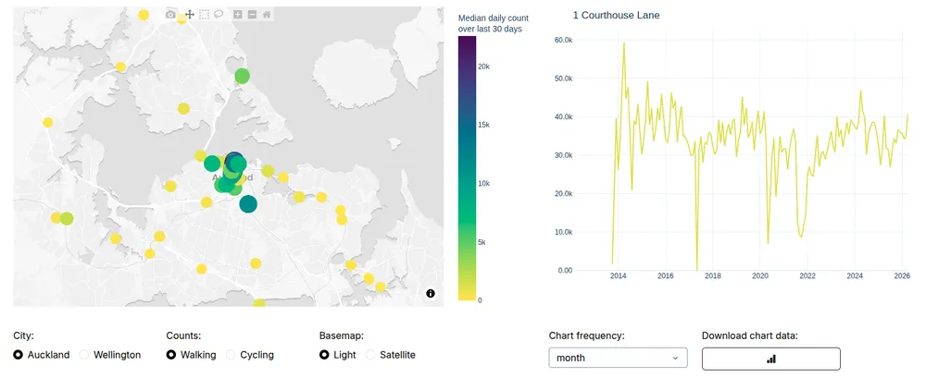Reset map view with home icon

pyautogui.click(x=267, y=15)
